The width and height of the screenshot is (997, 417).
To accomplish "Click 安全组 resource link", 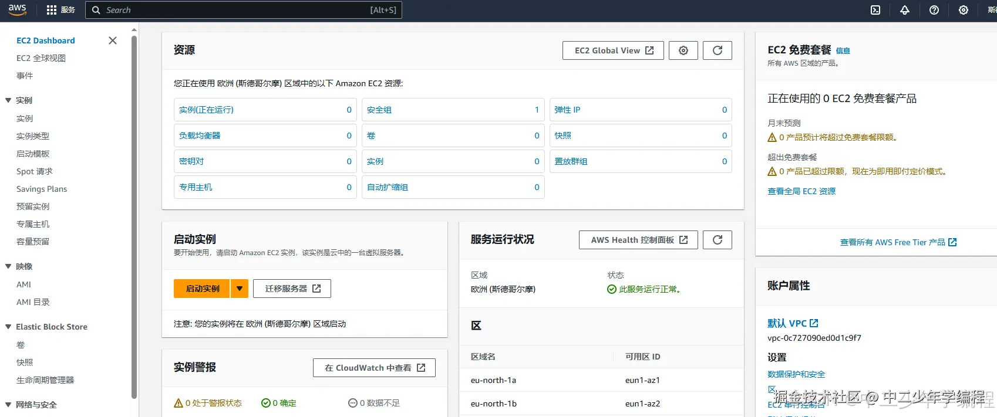I will [x=379, y=110].
